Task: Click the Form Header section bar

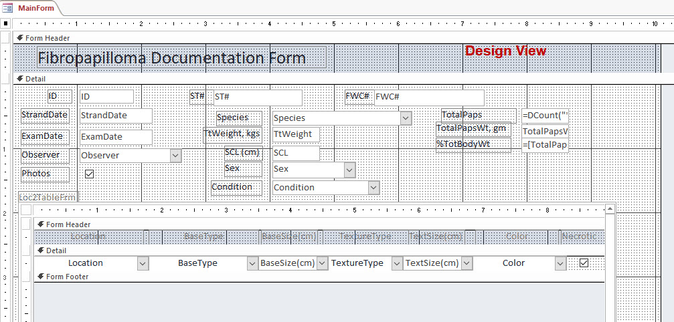Action: 343,38
